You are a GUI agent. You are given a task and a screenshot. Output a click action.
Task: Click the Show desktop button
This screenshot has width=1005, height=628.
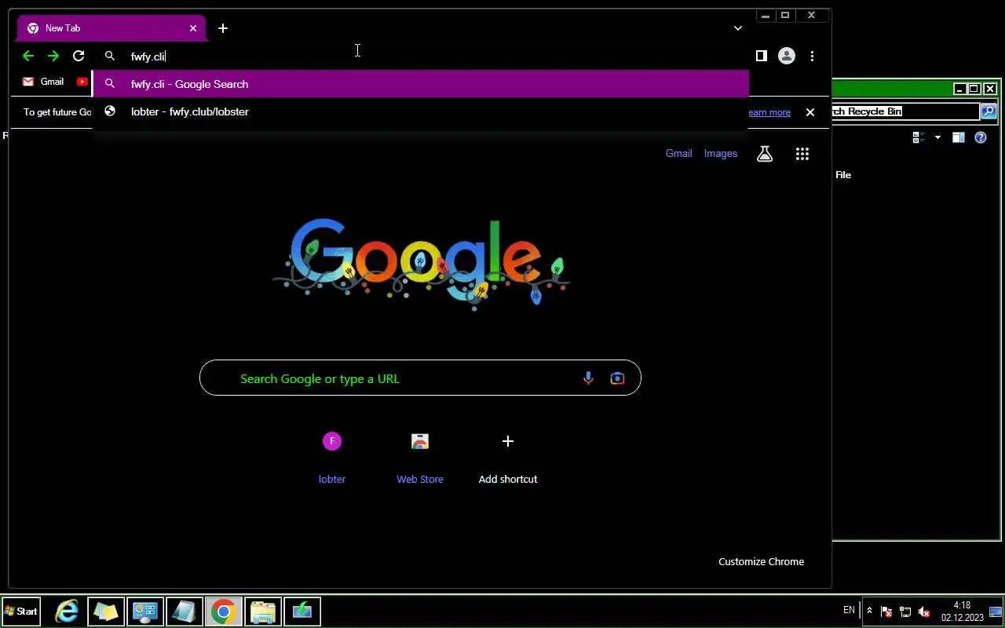click(x=996, y=612)
